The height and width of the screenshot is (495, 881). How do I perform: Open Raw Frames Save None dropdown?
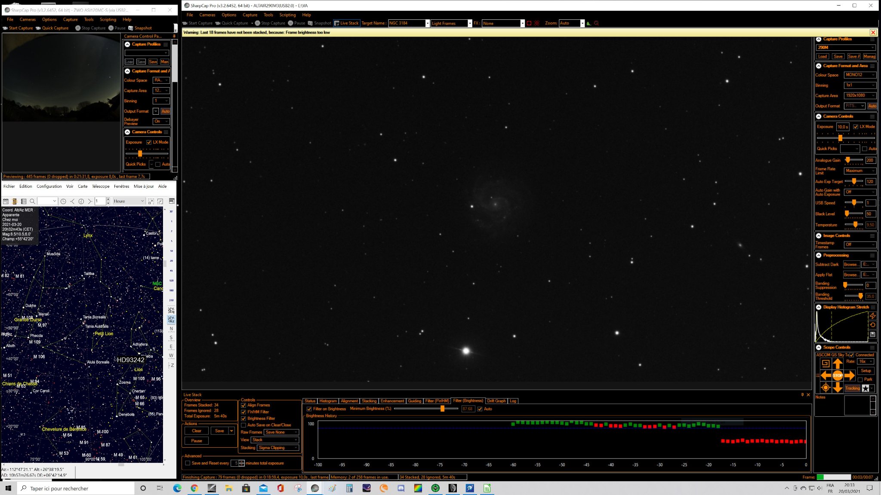click(x=281, y=432)
